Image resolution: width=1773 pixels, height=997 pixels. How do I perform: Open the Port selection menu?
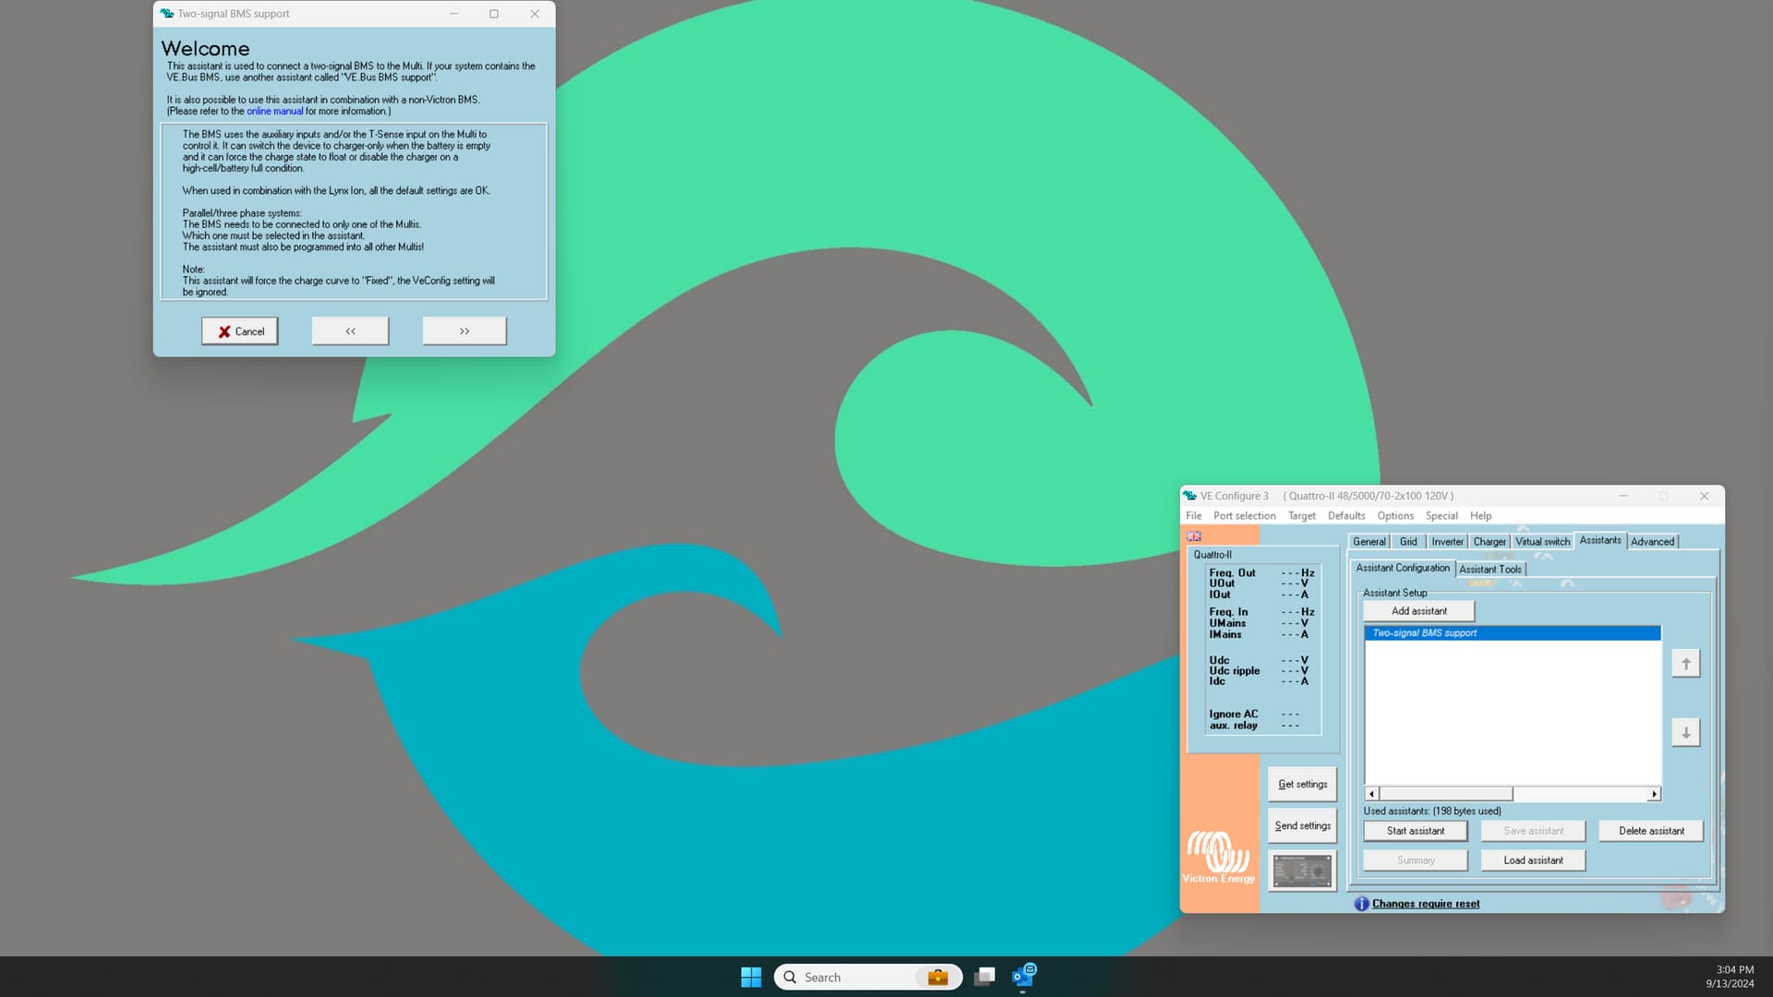[x=1244, y=516]
